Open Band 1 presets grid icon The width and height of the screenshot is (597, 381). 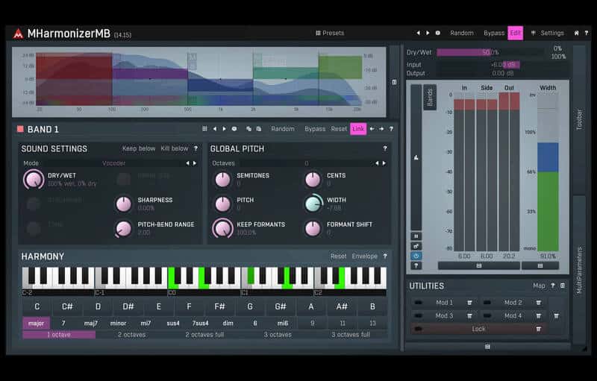(204, 129)
